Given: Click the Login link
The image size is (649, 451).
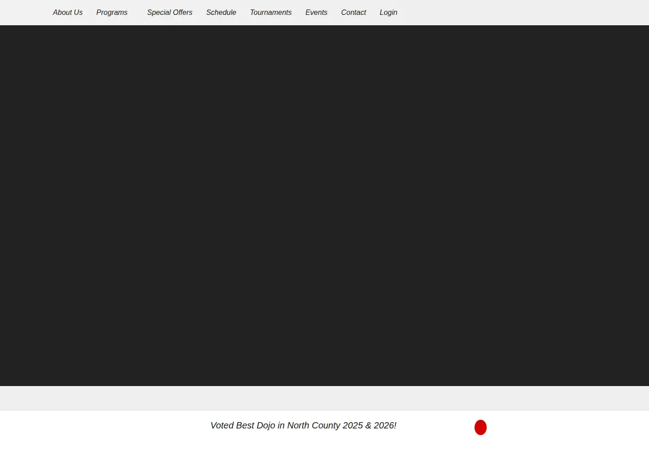Looking at the screenshot, I should coord(388,13).
